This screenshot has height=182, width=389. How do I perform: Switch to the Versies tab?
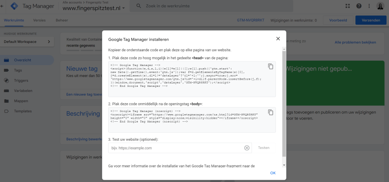(40, 20)
